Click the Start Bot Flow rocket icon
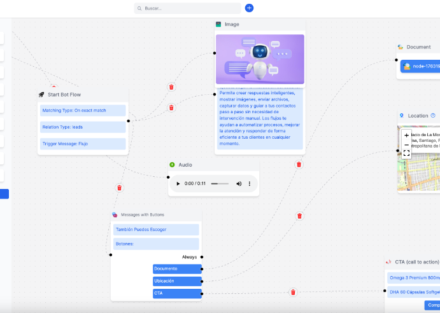 click(41, 94)
